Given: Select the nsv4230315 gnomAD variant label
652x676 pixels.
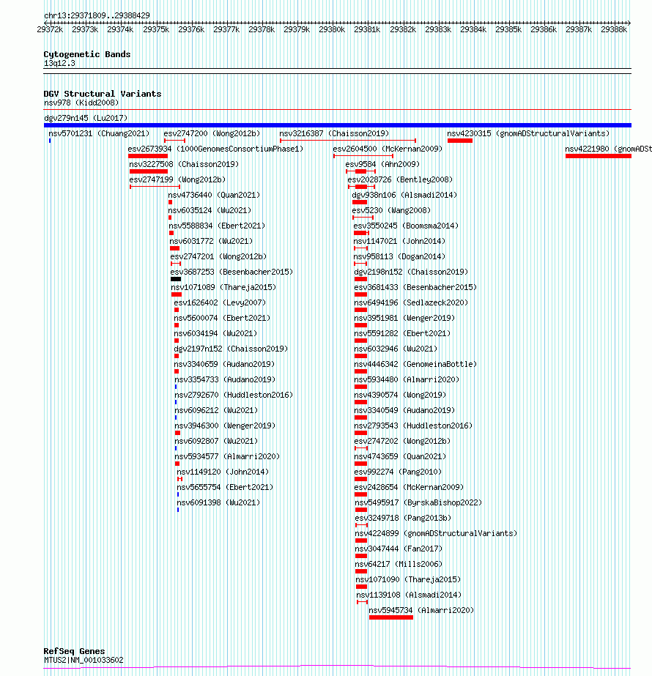Looking at the screenshot, I should pos(528,133).
